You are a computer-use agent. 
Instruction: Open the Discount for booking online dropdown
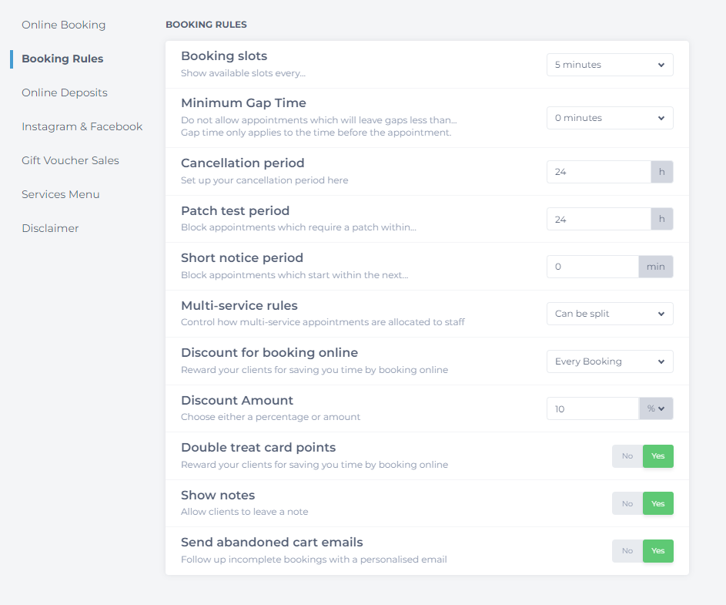(609, 361)
